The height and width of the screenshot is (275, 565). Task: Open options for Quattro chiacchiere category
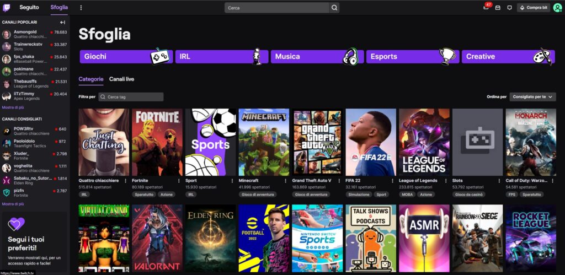(x=125, y=181)
